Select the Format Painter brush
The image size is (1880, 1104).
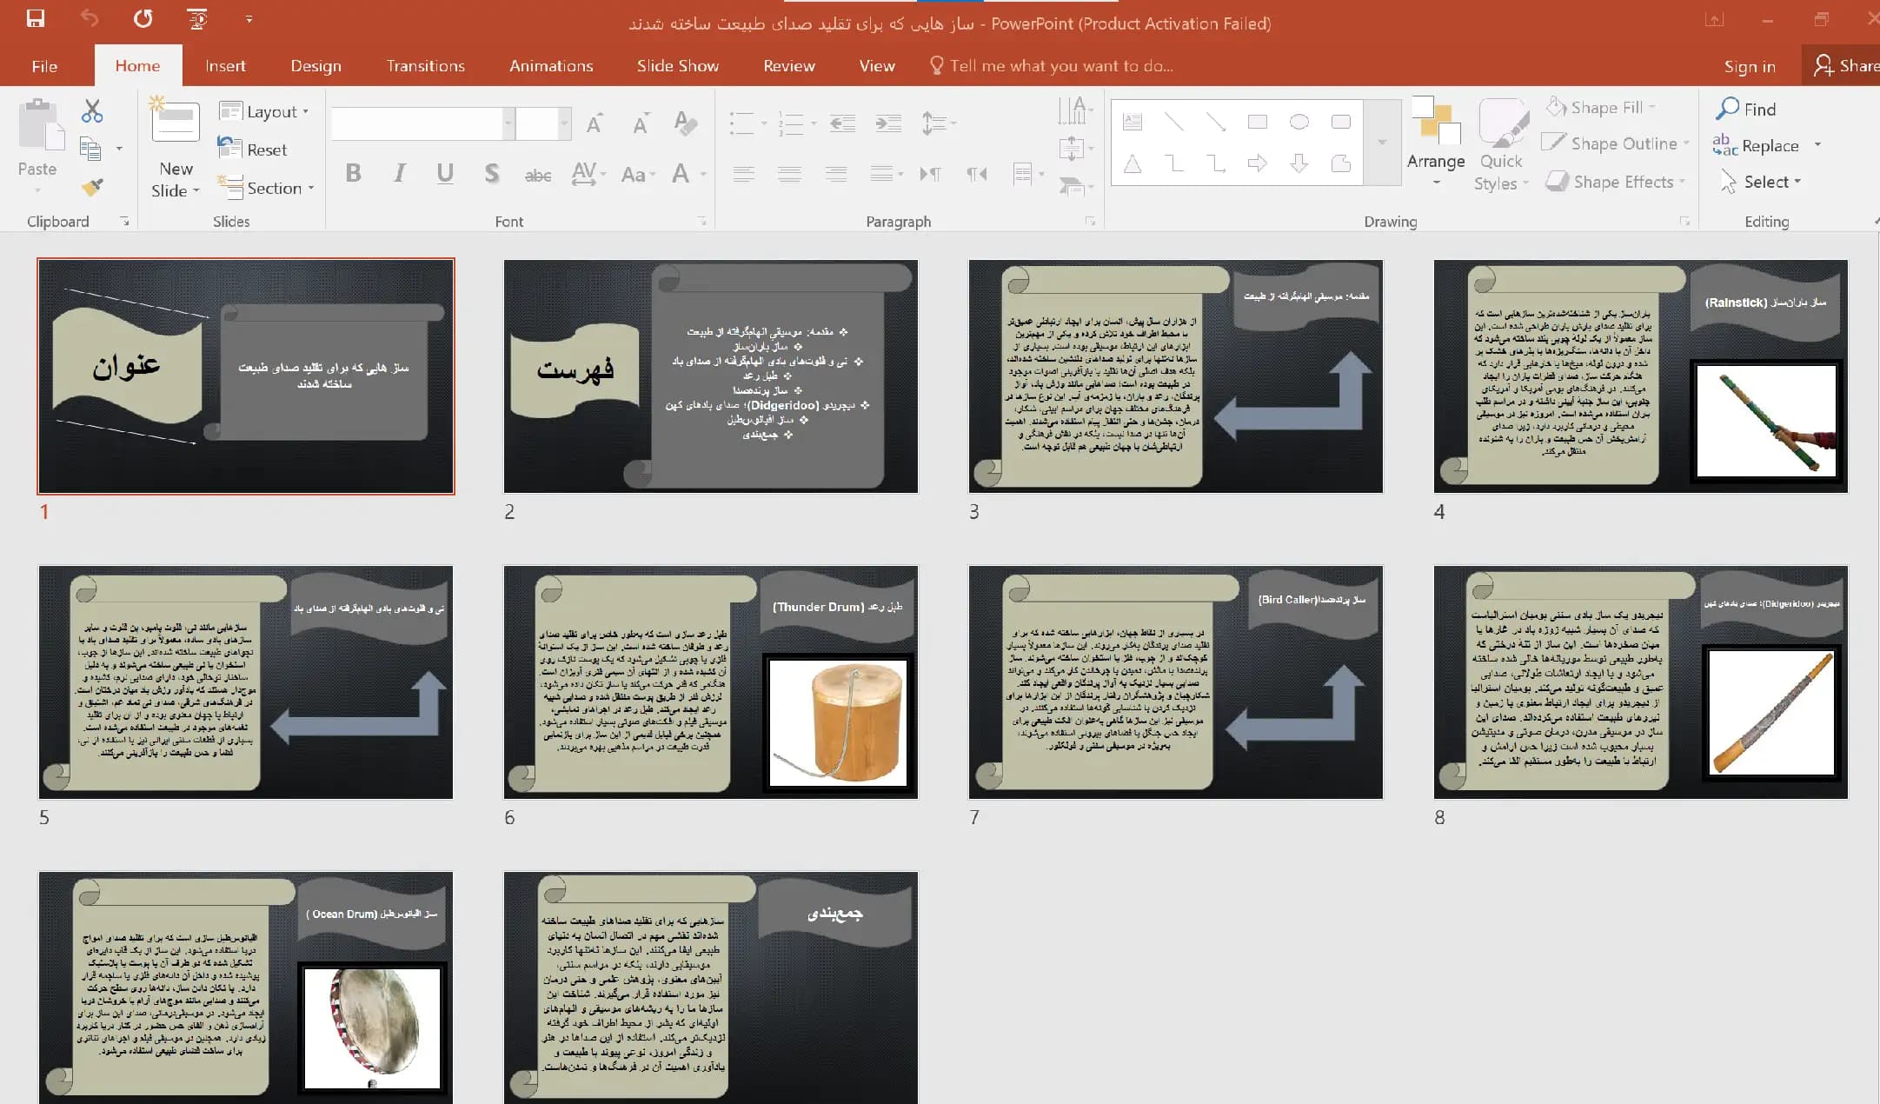92,186
